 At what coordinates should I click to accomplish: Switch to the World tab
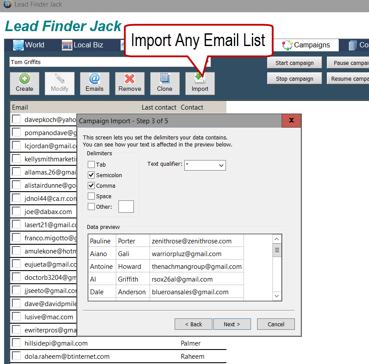click(35, 45)
